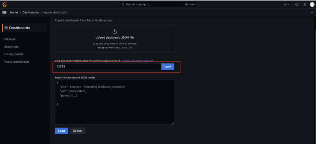The width and height of the screenshot is (316, 144).
Task: Click the Search or jump to field
Action: coord(159,4)
